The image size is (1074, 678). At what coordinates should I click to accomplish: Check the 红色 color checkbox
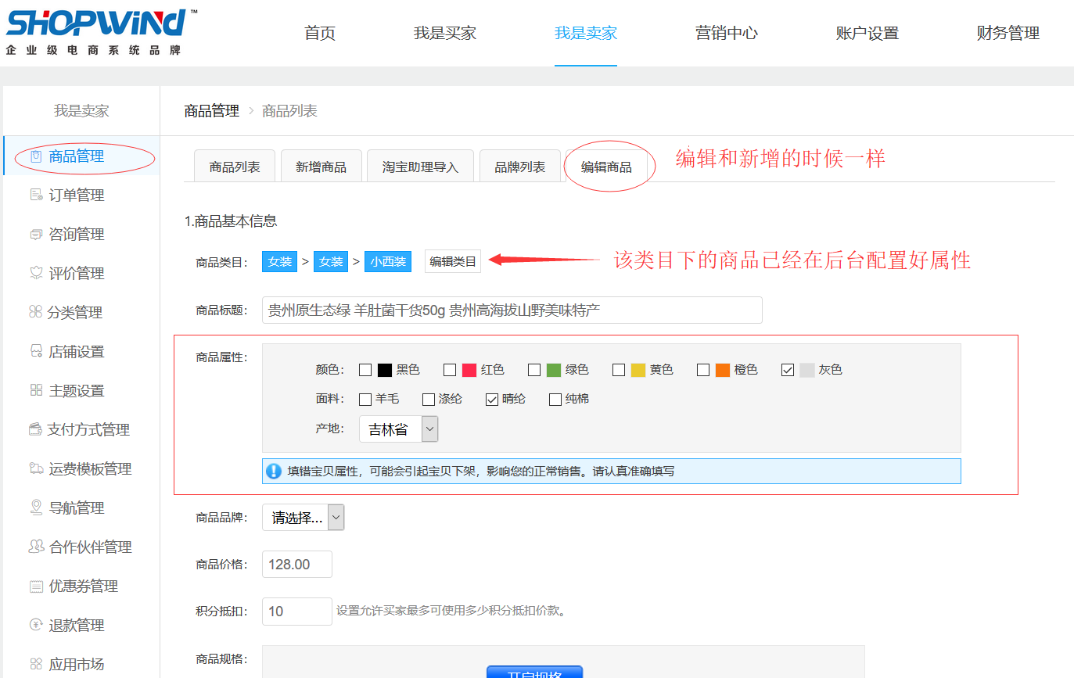(x=450, y=370)
